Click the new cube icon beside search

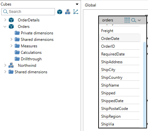tap(60, 12)
